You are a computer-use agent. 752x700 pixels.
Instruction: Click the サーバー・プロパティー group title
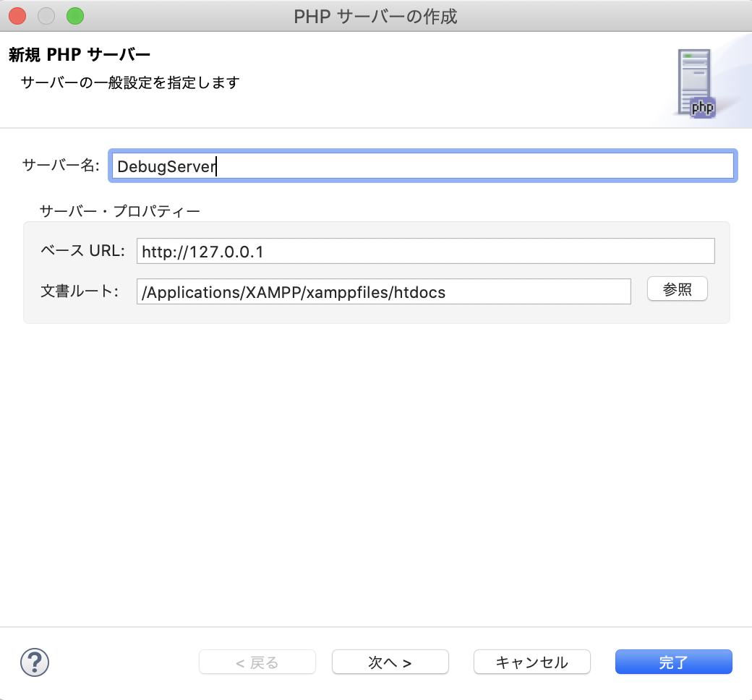[x=119, y=211]
